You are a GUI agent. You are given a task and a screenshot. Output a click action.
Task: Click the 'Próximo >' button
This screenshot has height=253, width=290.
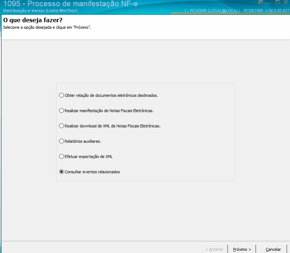click(x=242, y=249)
